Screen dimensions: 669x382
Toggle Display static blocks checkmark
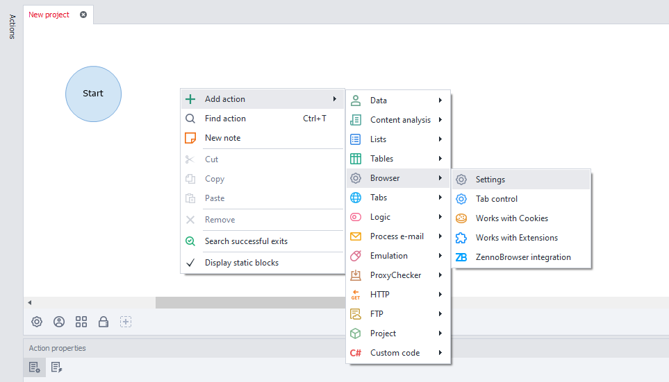190,263
